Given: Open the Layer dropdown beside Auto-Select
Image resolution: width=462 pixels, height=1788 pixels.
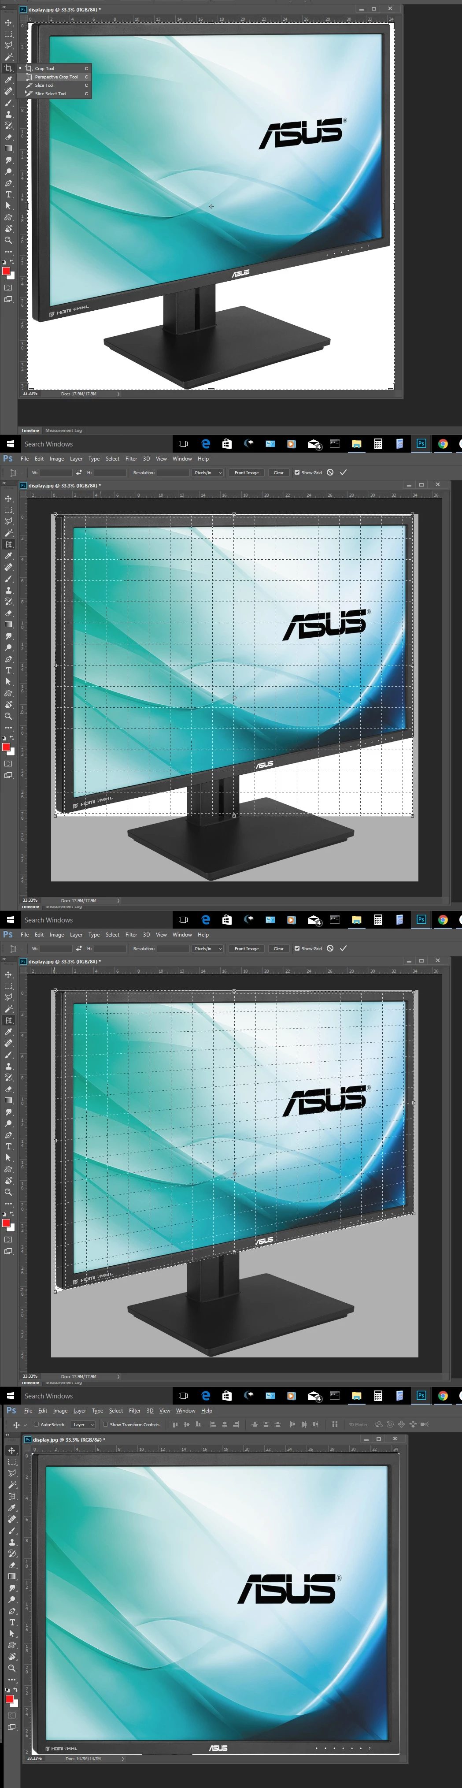Looking at the screenshot, I should point(82,1424).
